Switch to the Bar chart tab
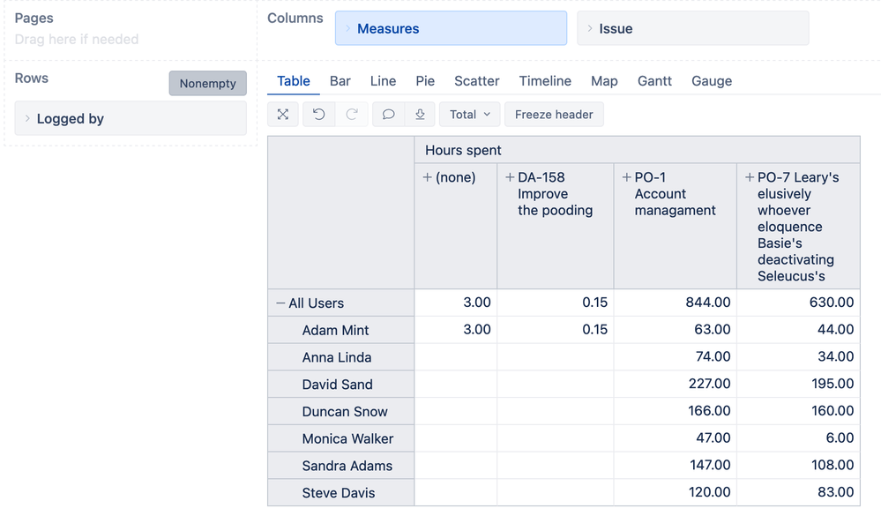Screen dimensions: 881x516 click(x=340, y=81)
